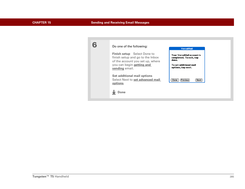
Task: Click 'To set additional mail options' text
Action: pos(184,66)
